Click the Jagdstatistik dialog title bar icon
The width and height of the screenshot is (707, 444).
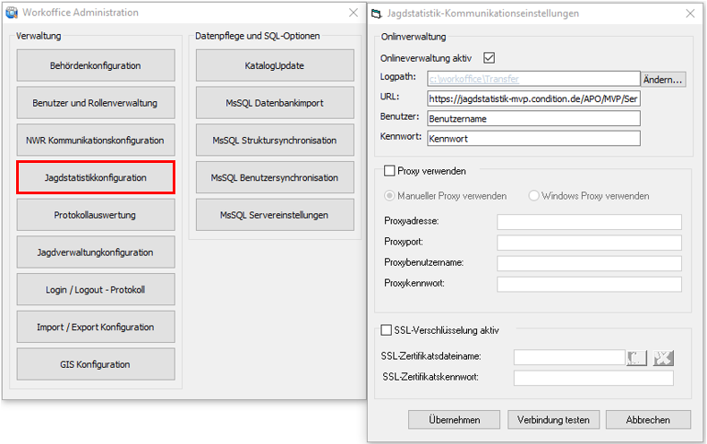click(x=377, y=13)
